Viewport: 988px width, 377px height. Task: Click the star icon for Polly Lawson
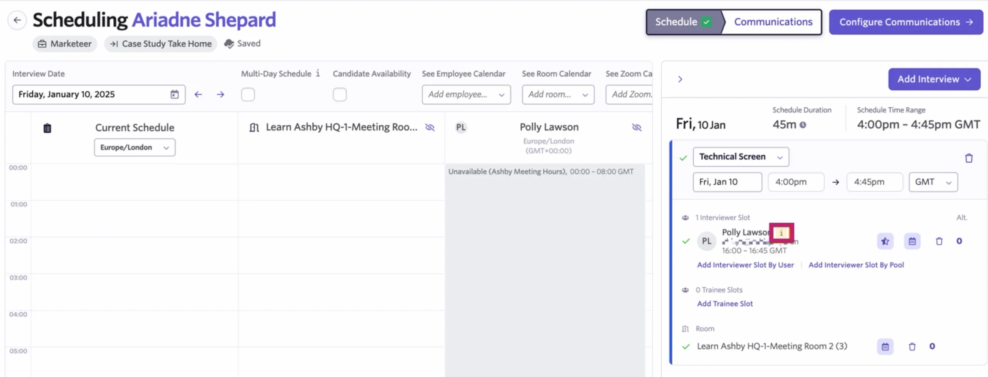885,241
